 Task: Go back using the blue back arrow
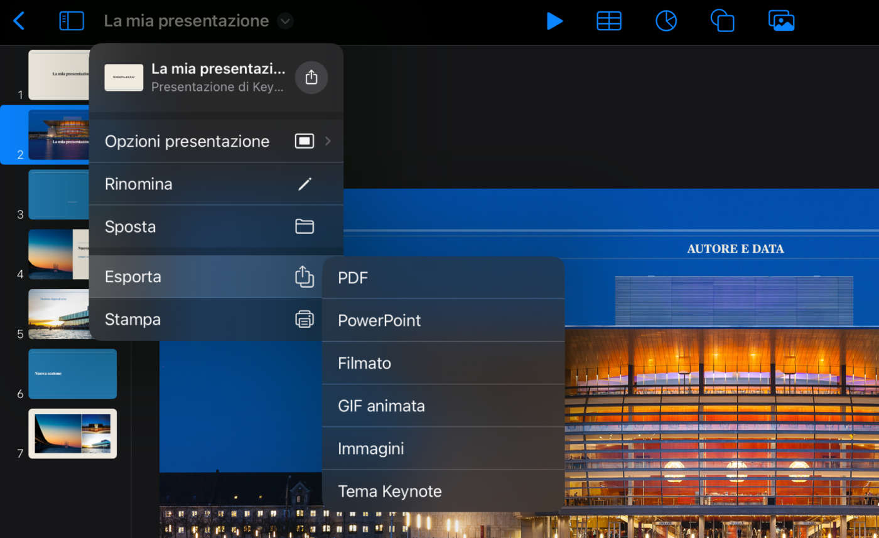pyautogui.click(x=19, y=21)
